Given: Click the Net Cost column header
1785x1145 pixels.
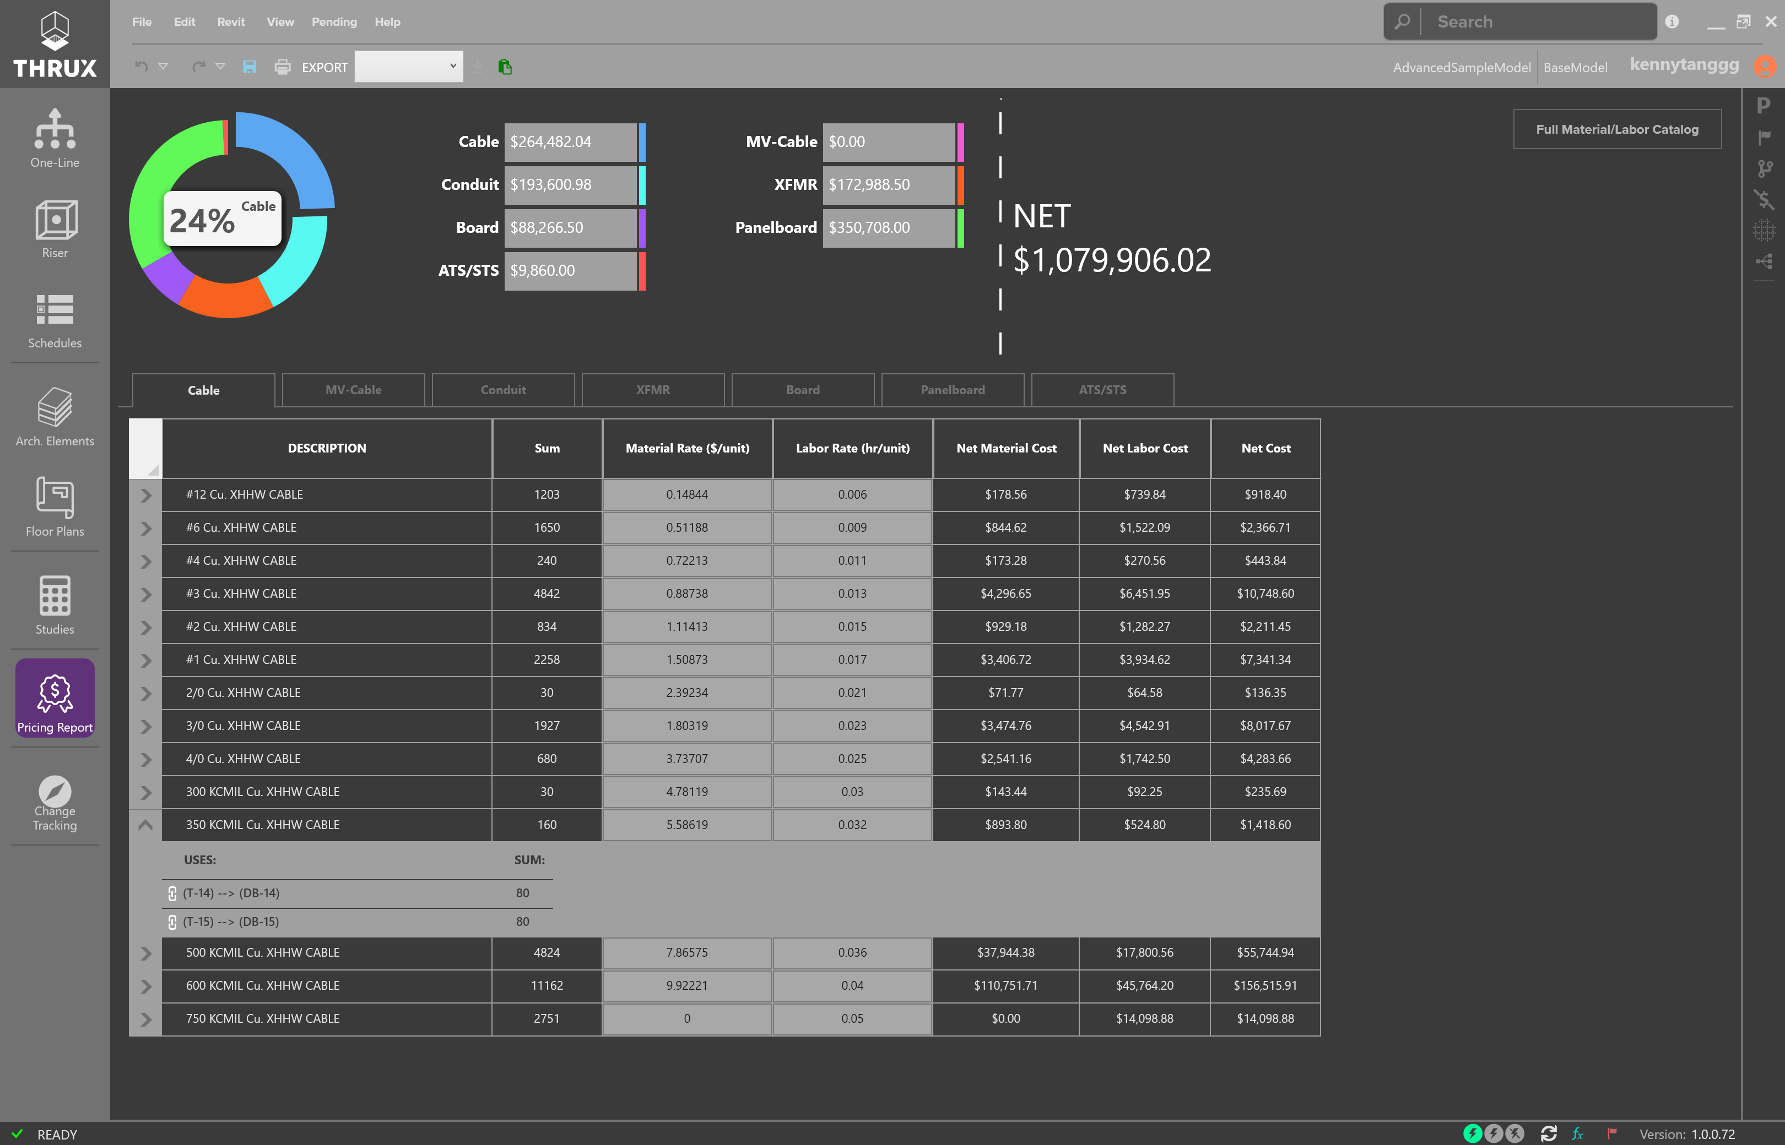Looking at the screenshot, I should coord(1265,448).
